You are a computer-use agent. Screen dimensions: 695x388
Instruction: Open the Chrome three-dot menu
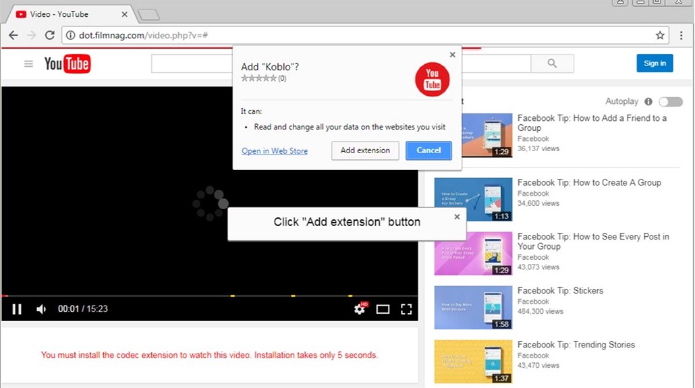(682, 36)
